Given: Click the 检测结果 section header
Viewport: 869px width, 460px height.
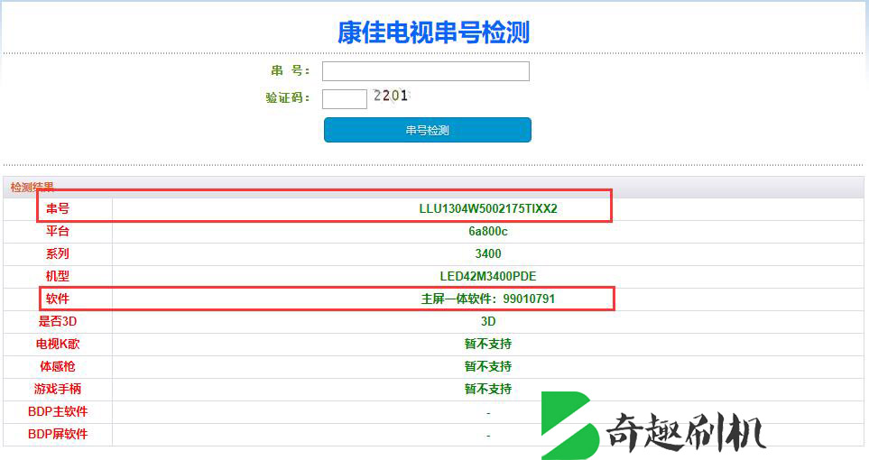Looking at the screenshot, I should (32, 188).
